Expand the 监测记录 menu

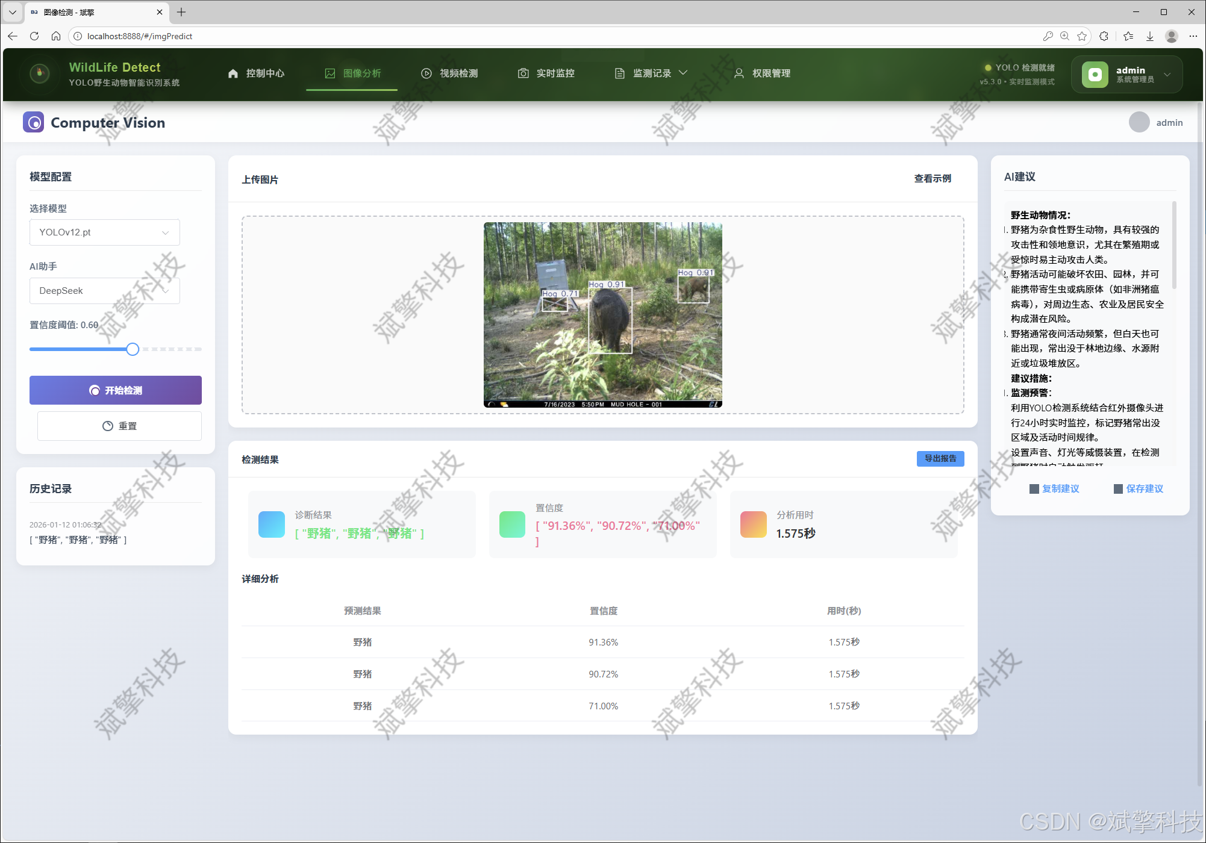(651, 73)
